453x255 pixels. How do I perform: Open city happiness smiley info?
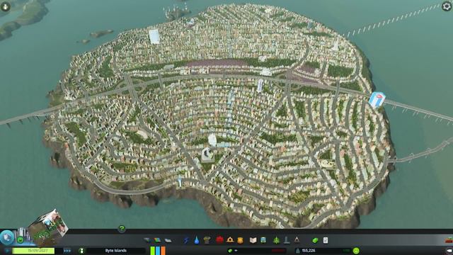pyautogui.click(x=356, y=251)
